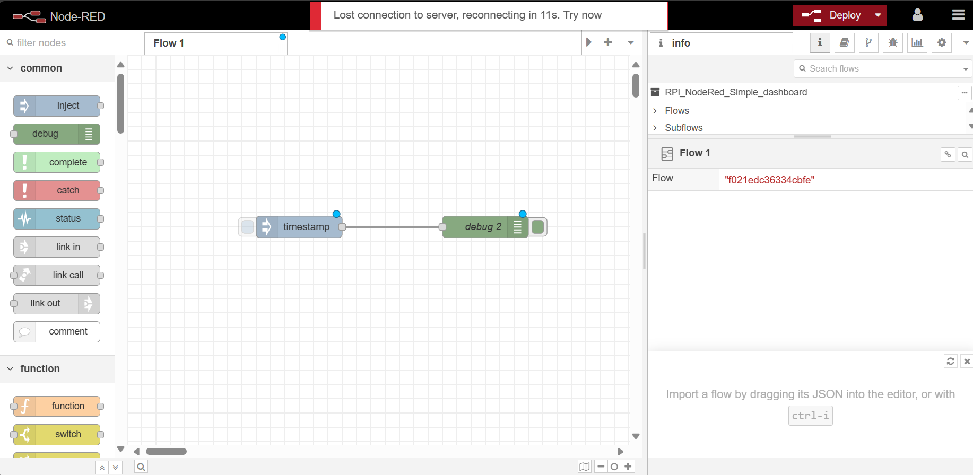The height and width of the screenshot is (475, 973).
Task: Select the comment node in palette
Action: tap(57, 332)
